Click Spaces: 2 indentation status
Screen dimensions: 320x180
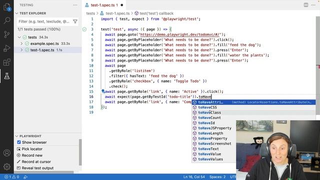(217, 177)
